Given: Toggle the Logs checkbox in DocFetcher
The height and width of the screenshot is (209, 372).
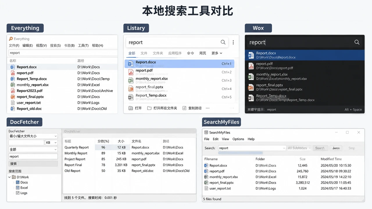Looking at the screenshot, I should click(18, 193).
